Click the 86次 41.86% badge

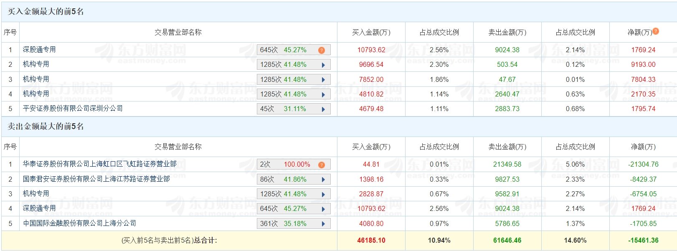pyautogui.click(x=294, y=180)
